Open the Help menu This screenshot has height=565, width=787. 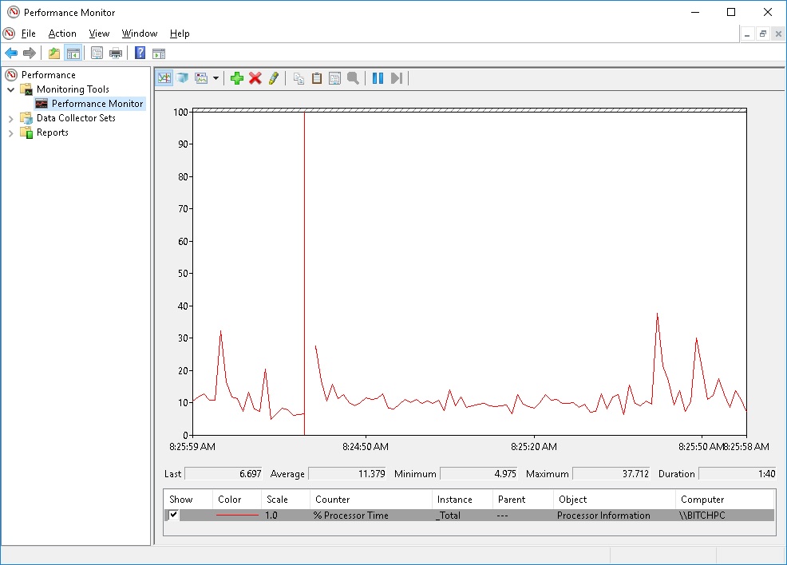click(180, 34)
